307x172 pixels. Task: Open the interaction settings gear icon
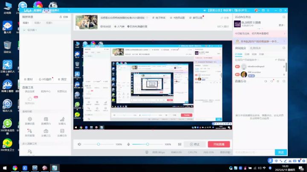coord(278,81)
